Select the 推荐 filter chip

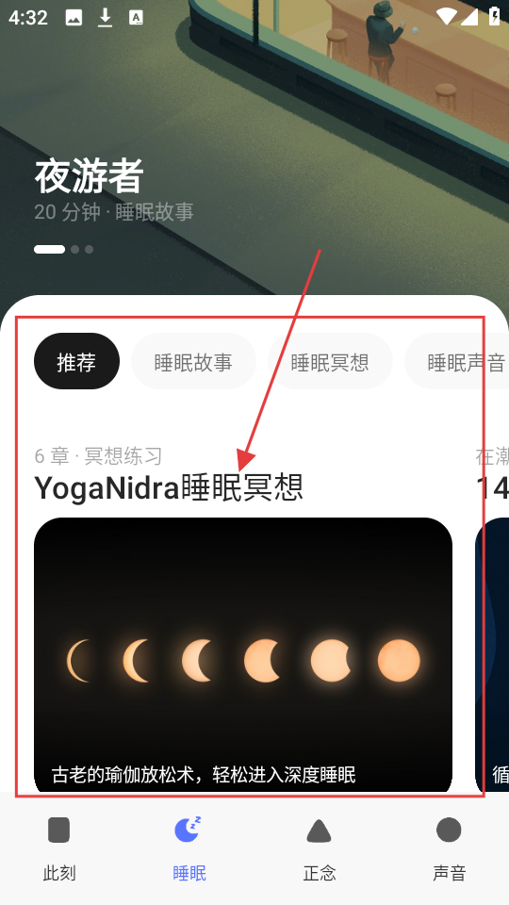click(76, 361)
